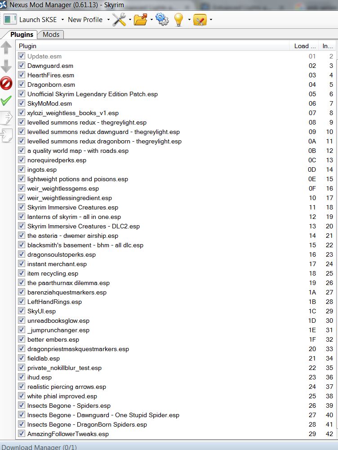This screenshot has width=338, height=450.
Task: Select Insects Begone - DragonBorn Spiders.esp
Action: (x=176, y=424)
